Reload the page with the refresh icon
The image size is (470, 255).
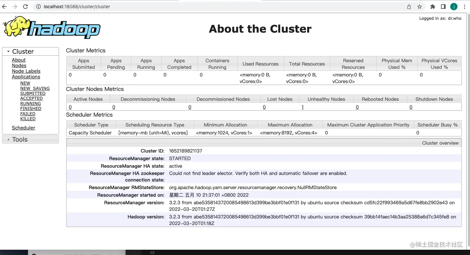(25, 7)
